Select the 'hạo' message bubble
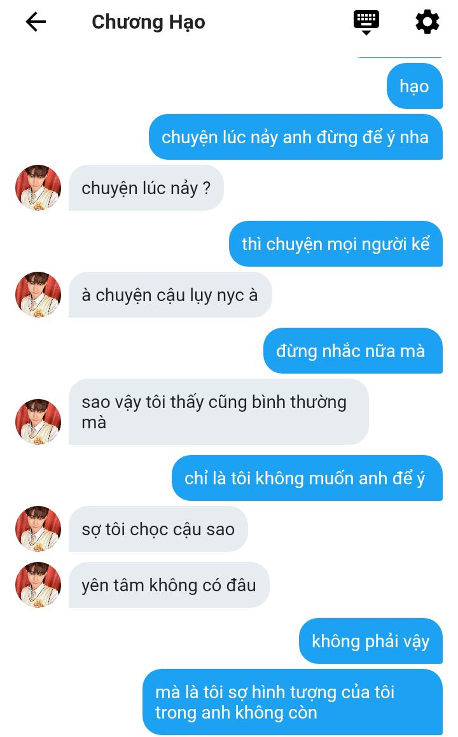This screenshot has width=458, height=737. [x=414, y=86]
